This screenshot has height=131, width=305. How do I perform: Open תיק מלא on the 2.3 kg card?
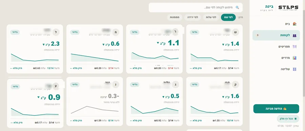tap(16, 68)
